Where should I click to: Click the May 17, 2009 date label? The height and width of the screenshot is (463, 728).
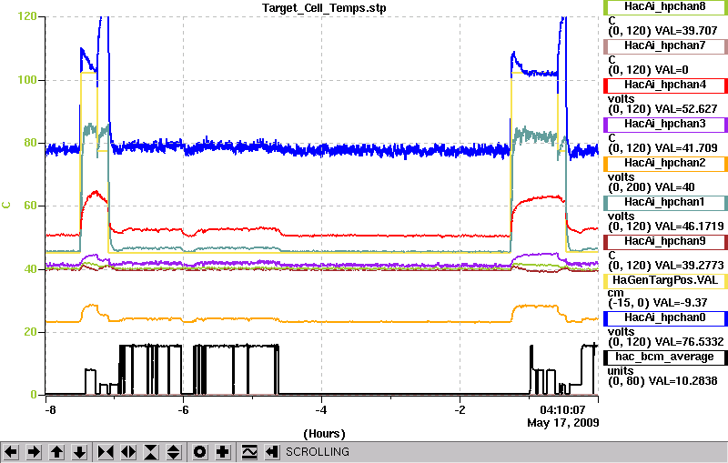pyautogui.click(x=562, y=423)
